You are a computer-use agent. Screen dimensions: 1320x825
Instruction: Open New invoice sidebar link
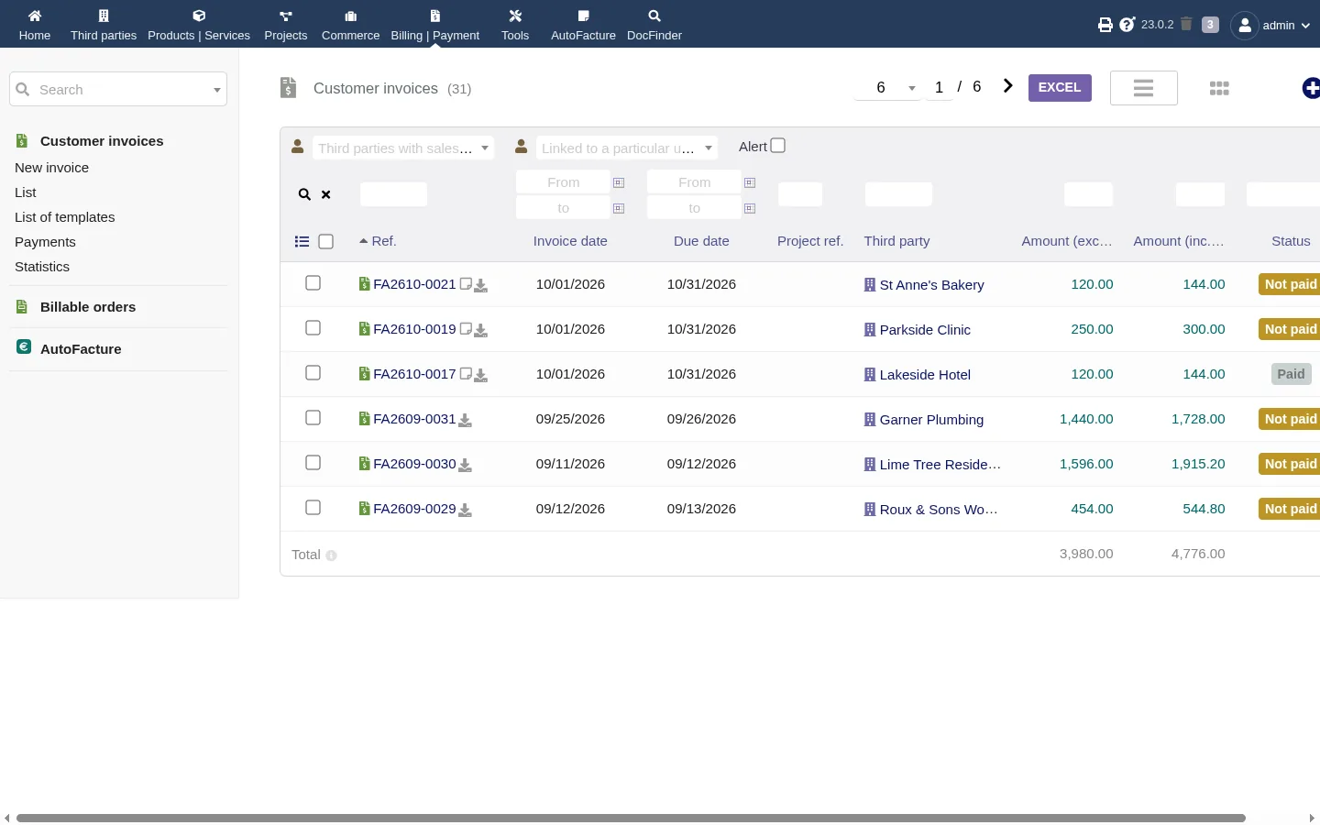coord(51,168)
